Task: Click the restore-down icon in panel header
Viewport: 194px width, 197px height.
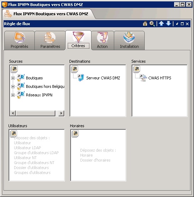Action: click(x=177, y=24)
